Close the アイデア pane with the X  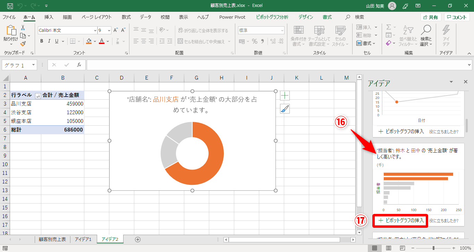[466, 82]
